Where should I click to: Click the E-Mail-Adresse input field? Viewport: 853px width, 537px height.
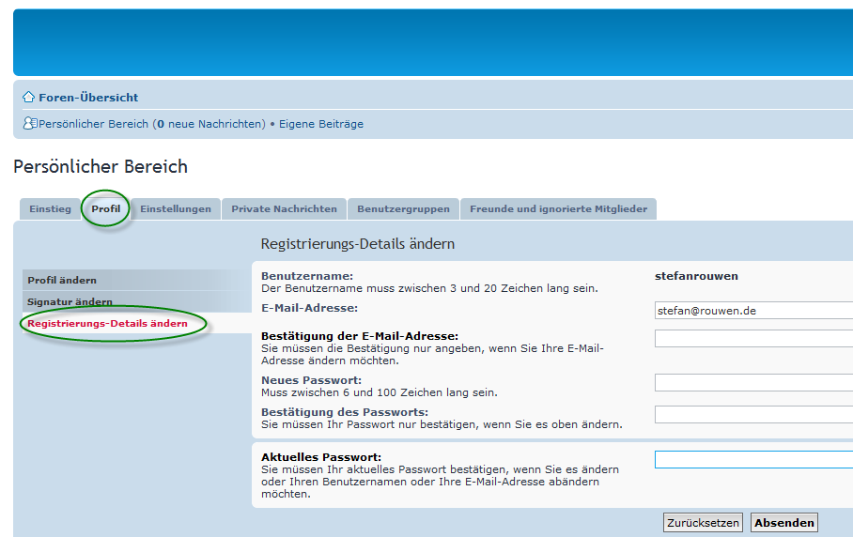click(x=753, y=311)
